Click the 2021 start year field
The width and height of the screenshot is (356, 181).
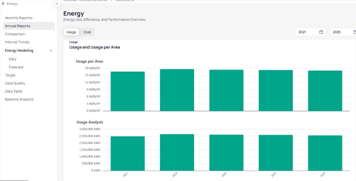point(310,32)
